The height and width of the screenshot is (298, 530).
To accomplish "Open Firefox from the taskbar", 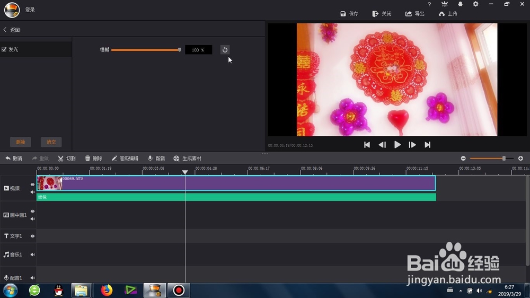I will tap(106, 291).
